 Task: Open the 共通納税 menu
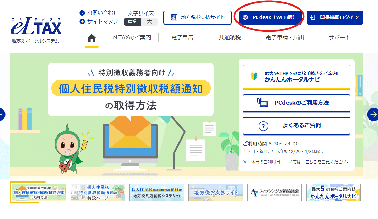click(x=230, y=37)
